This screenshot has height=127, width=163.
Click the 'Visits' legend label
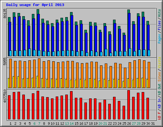159,63
